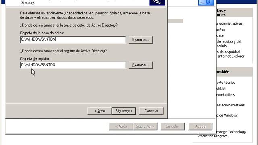Open the 'del equipo y del' link in side panel
The image size is (258, 145).
coord(229,43)
